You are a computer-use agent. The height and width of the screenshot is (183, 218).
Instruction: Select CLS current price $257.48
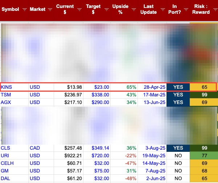pyautogui.click(x=69, y=148)
